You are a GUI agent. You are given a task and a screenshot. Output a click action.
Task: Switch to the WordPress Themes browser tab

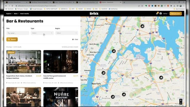coord(40,2)
